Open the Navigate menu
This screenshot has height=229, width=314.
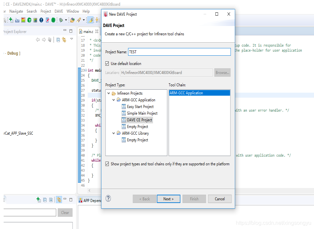(x=16, y=11)
